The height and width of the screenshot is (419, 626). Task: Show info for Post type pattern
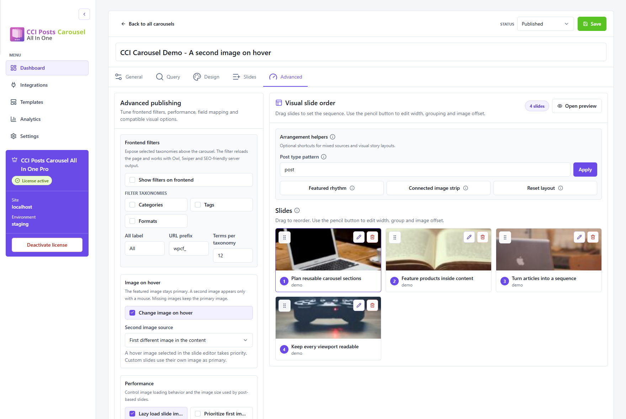click(324, 157)
